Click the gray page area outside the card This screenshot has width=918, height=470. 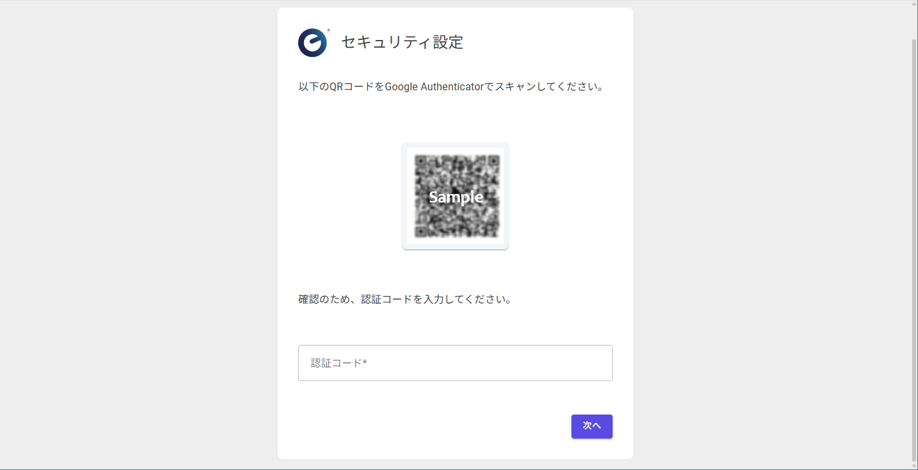click(x=129, y=232)
